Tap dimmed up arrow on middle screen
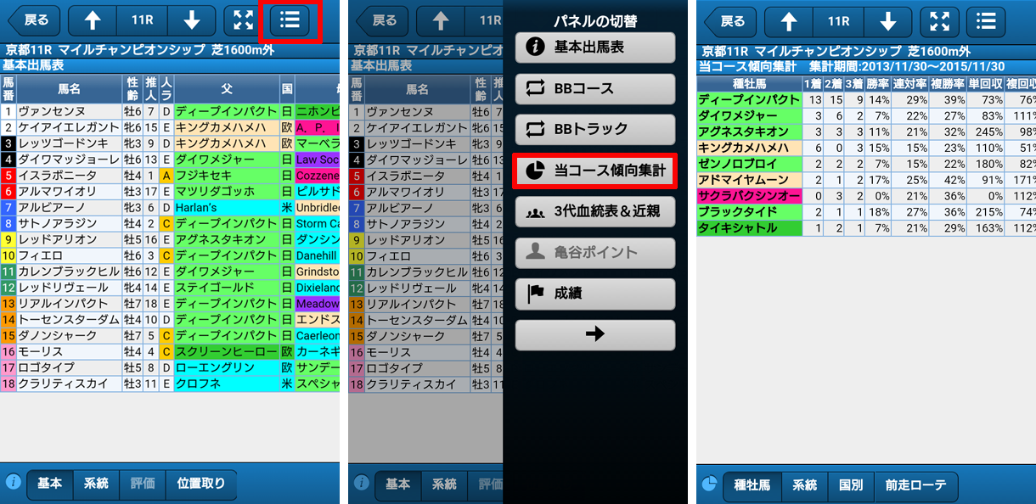 [x=440, y=20]
